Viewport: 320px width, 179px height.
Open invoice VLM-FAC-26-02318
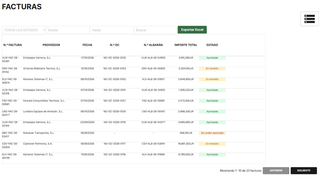pos(10,92)
